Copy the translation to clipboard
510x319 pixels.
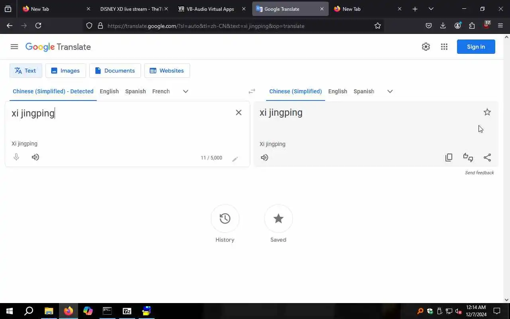tap(449, 158)
